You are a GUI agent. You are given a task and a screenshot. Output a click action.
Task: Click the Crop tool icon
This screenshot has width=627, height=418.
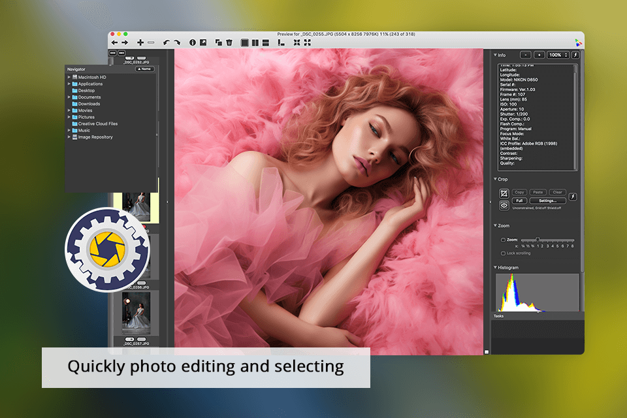coord(504,193)
